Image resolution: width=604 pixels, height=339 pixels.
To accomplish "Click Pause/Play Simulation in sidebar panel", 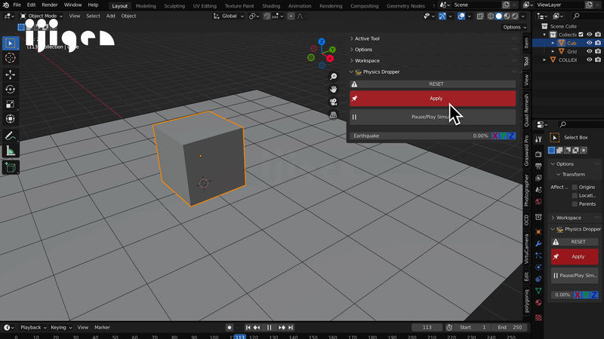I will point(433,117).
